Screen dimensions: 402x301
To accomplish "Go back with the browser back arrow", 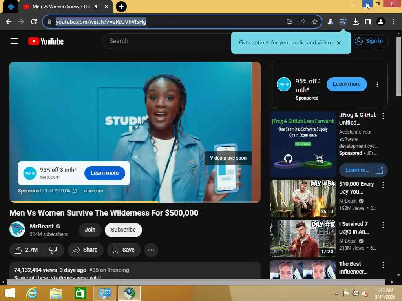I will coord(9,22).
